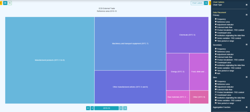The width and height of the screenshot is (250, 112).
Task: Click the share icon next to Chart Labels
Action: (206, 3)
